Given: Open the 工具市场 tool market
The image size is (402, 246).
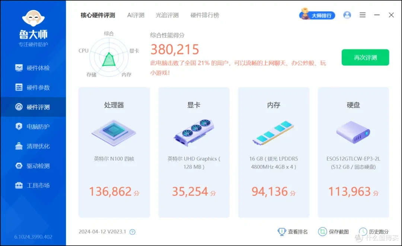Looking at the screenshot, I should click(x=33, y=185).
